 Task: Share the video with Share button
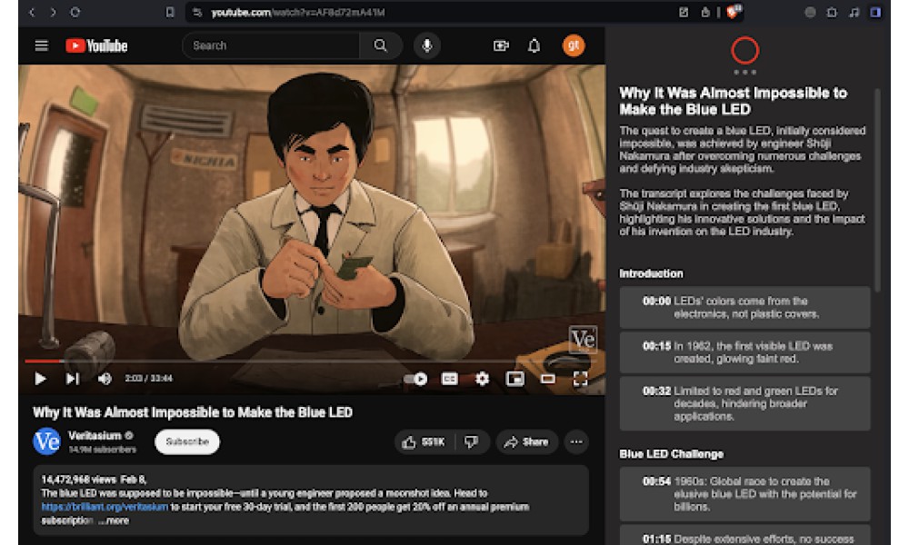pyautogui.click(x=526, y=442)
